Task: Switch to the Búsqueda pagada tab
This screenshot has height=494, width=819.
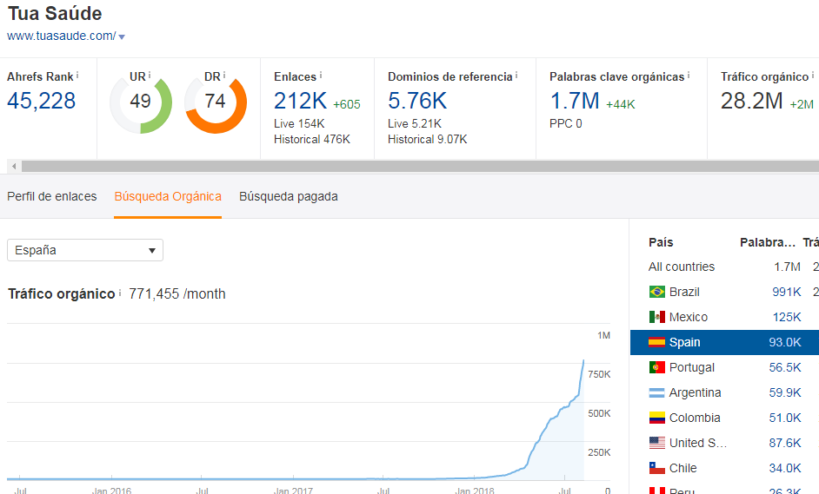Action: click(x=289, y=197)
